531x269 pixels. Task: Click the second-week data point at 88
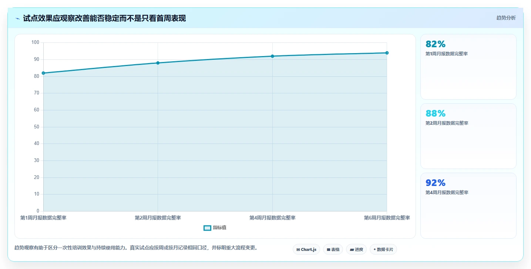[x=158, y=63]
